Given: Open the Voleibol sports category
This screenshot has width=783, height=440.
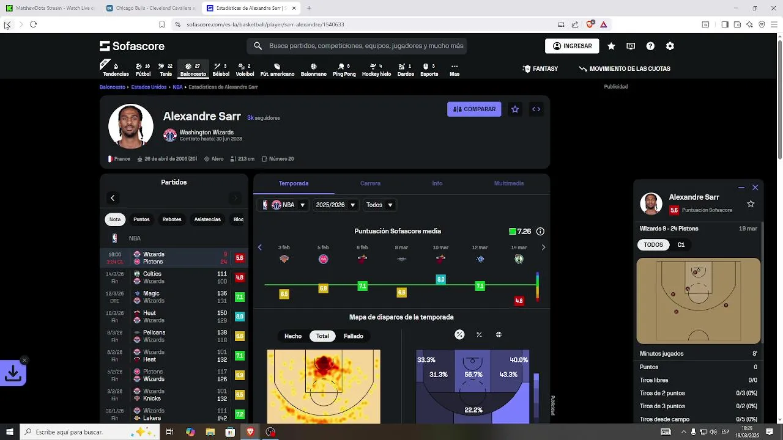Looking at the screenshot, I should coord(245,69).
